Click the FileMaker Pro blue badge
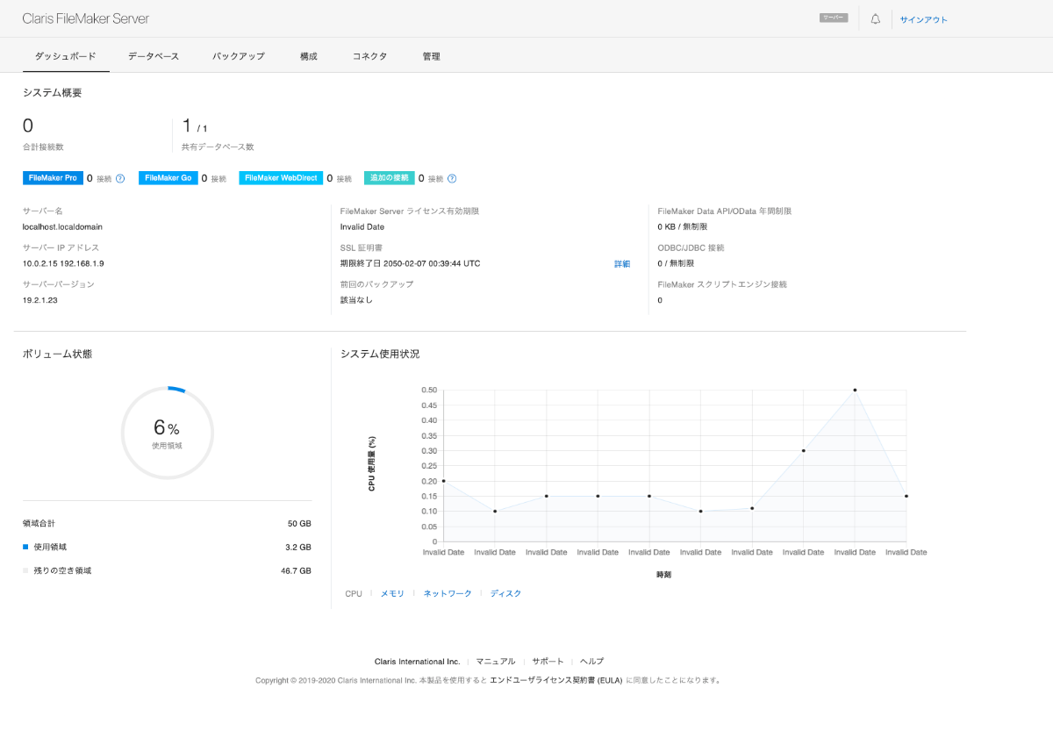Screen dimensions: 1053x731 53,178
